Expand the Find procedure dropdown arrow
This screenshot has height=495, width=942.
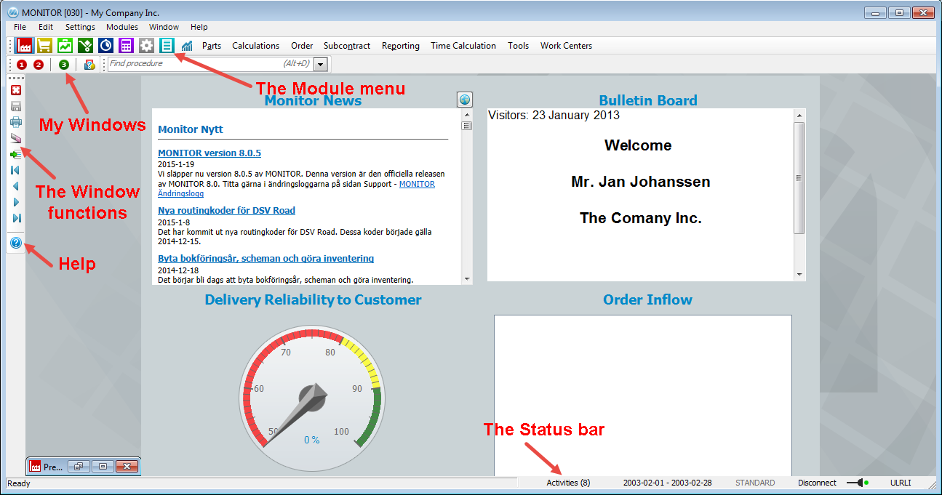click(320, 64)
